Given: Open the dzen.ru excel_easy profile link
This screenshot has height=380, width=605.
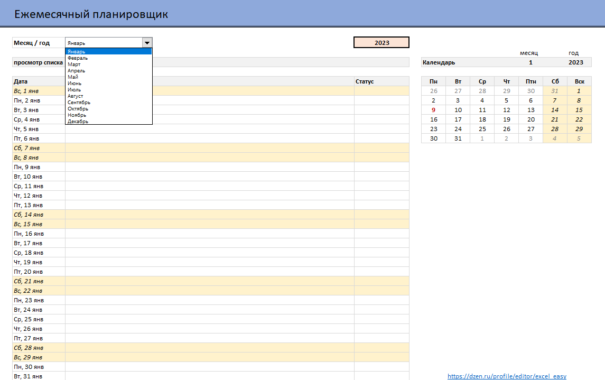Looking at the screenshot, I should (507, 376).
